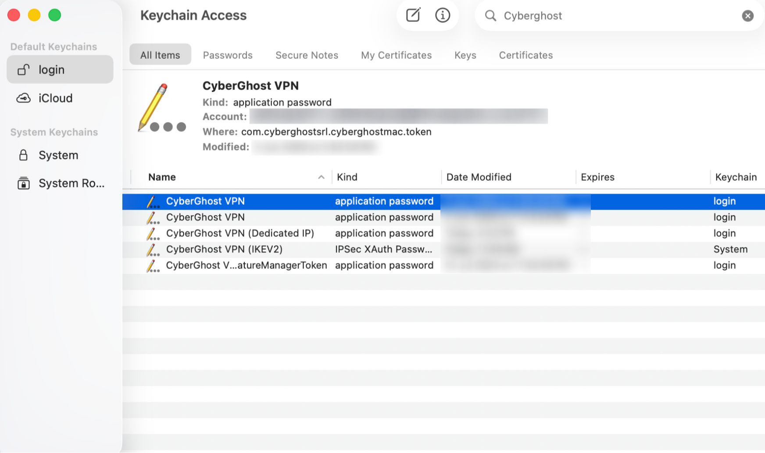Select the highlighted CyberGhost VPN row
This screenshot has height=453, width=765.
click(443, 201)
